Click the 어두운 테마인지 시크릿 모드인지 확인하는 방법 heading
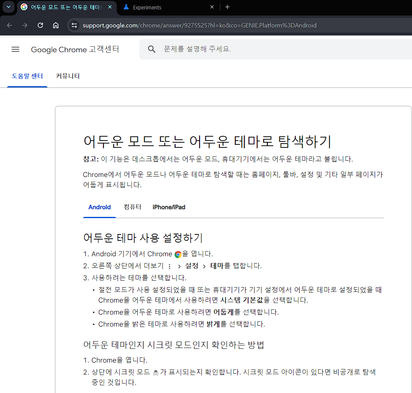The image size is (412, 393). 173,345
